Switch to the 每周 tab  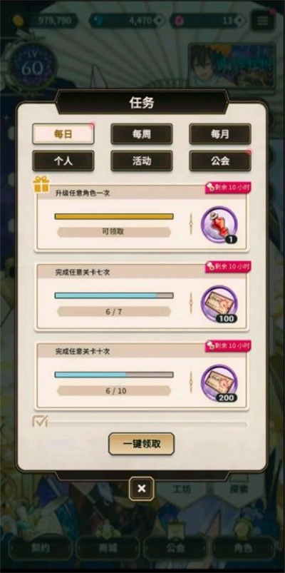coord(142,134)
